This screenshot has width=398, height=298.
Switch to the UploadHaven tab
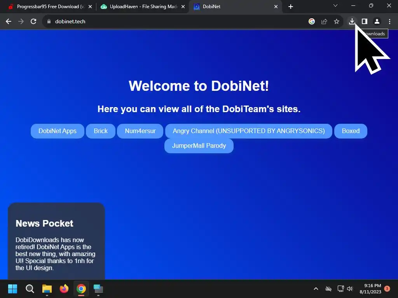[x=143, y=7]
